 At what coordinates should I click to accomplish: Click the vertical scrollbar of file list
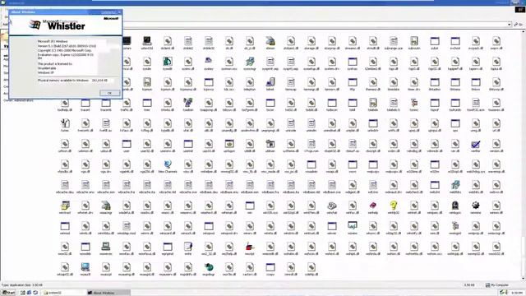pyautogui.click(x=524, y=155)
